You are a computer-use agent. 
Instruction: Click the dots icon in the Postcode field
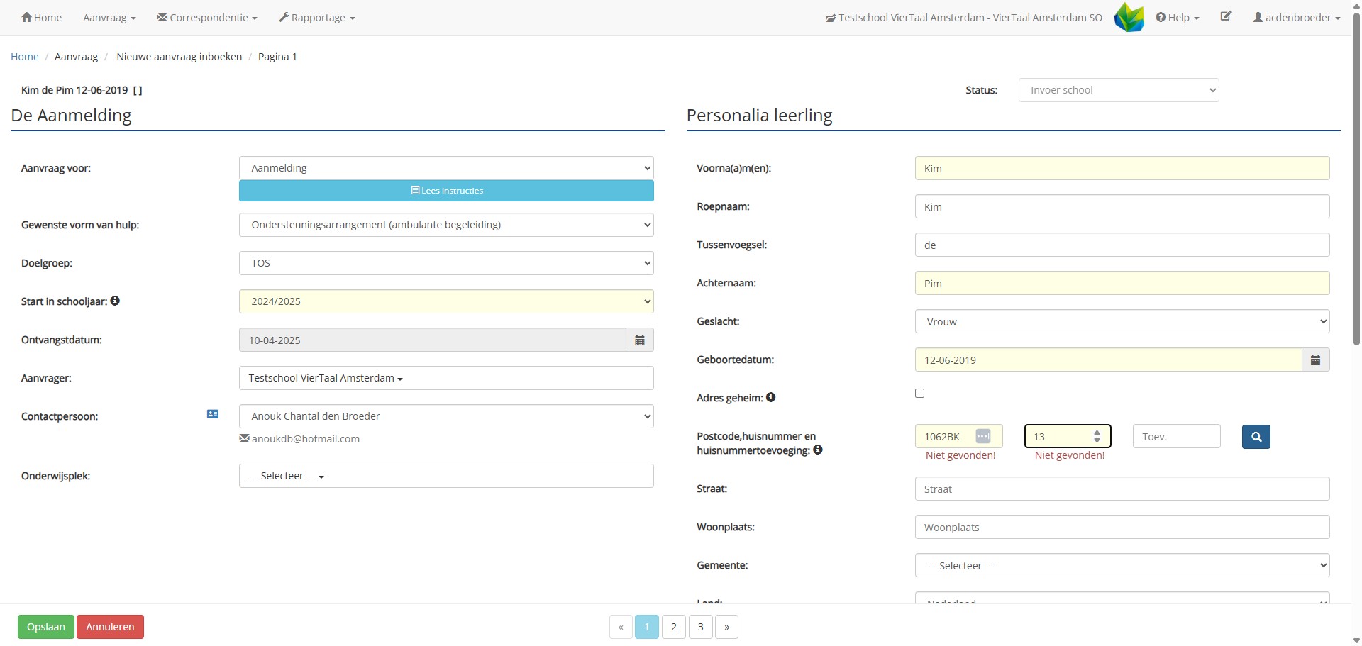pos(982,436)
